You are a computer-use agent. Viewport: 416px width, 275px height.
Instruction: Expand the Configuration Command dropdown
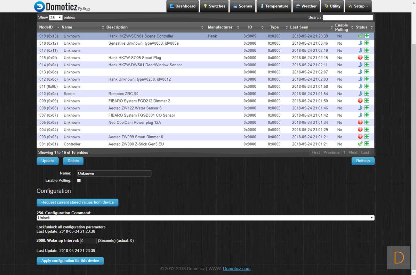pyautogui.click(x=205, y=218)
